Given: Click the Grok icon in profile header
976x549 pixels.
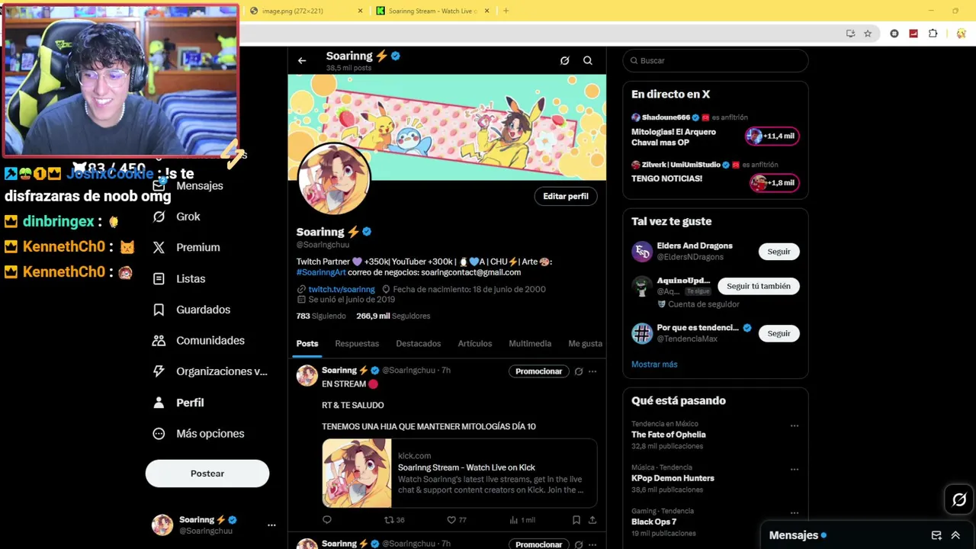Looking at the screenshot, I should coord(564,60).
